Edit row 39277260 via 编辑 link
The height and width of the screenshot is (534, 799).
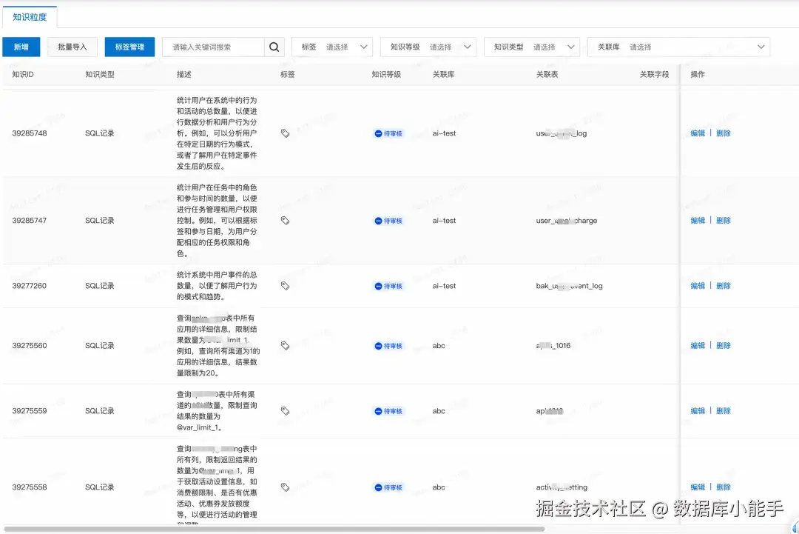tap(698, 286)
